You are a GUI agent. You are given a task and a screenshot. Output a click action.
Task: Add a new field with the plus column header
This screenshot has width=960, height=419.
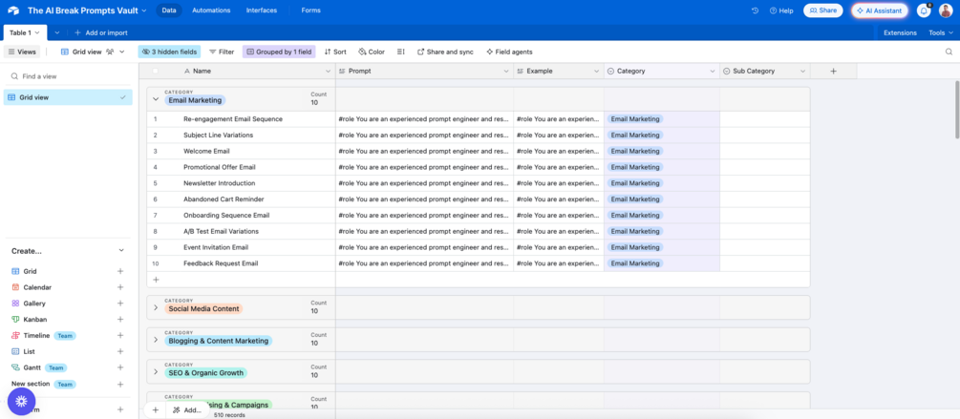click(833, 71)
